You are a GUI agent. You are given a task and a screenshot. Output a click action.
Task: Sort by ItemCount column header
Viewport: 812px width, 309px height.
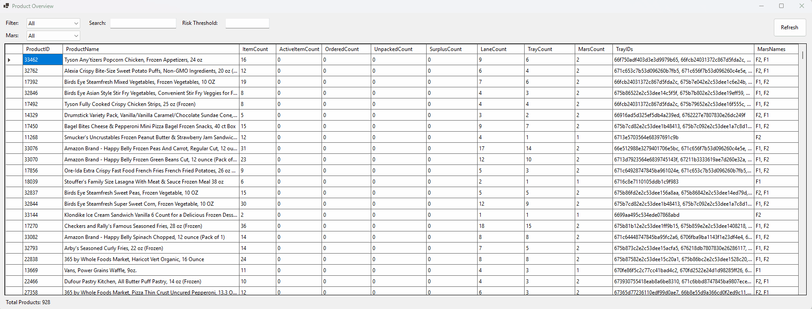point(258,49)
